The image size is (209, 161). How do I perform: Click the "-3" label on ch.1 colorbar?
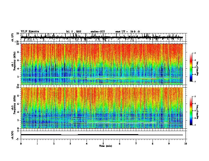coord(195,53)
